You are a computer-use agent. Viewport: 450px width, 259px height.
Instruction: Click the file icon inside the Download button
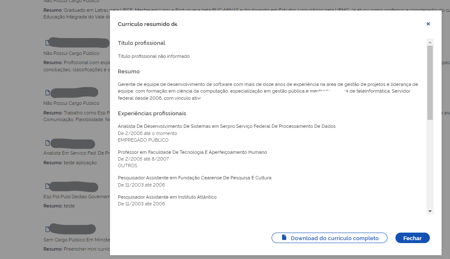[x=284, y=238]
